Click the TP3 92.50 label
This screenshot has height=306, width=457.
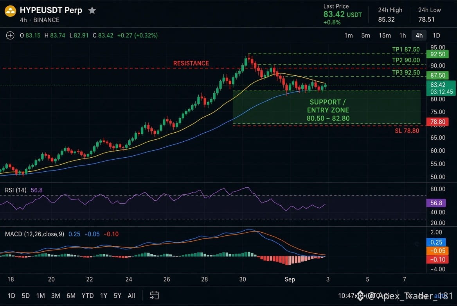[406, 73]
